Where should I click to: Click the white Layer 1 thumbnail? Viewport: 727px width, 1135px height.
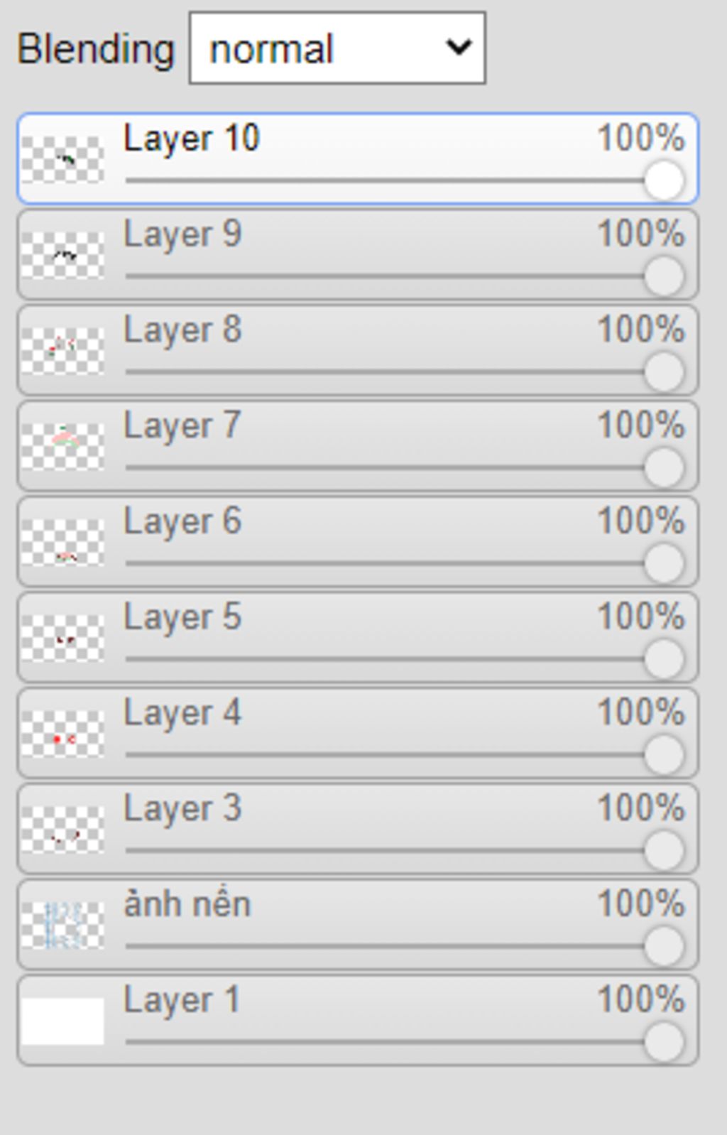62,1021
